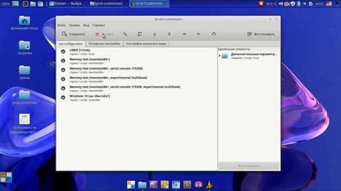Select Memory test serial console 115200 entry
This screenshot has width=341, height=191.
click(x=136, y=70)
